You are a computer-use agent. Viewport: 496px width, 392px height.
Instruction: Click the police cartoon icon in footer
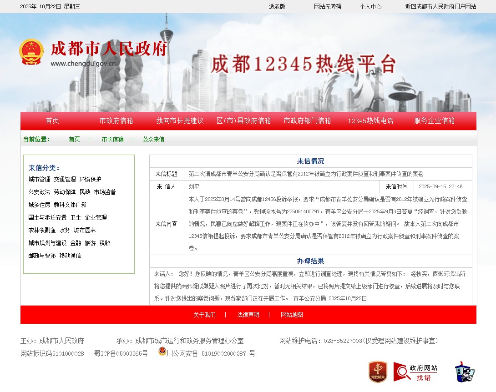click(465, 372)
